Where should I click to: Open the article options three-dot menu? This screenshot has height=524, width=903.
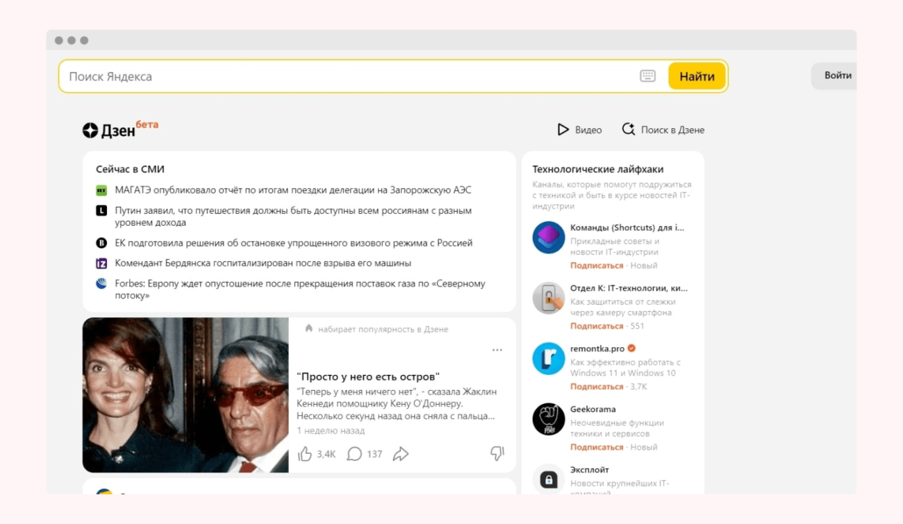[497, 350]
